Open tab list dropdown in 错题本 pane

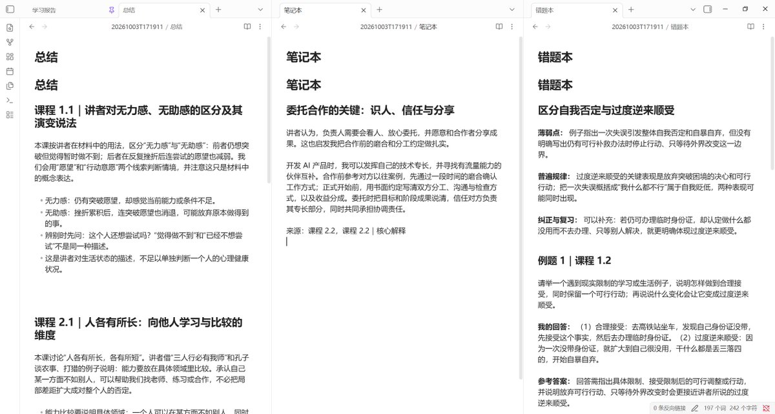pyautogui.click(x=693, y=10)
